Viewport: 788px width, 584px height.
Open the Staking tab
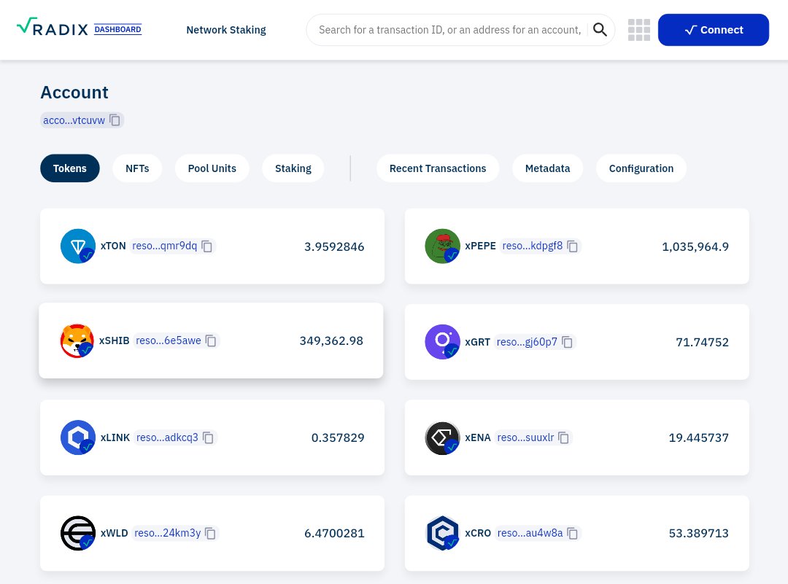click(293, 168)
